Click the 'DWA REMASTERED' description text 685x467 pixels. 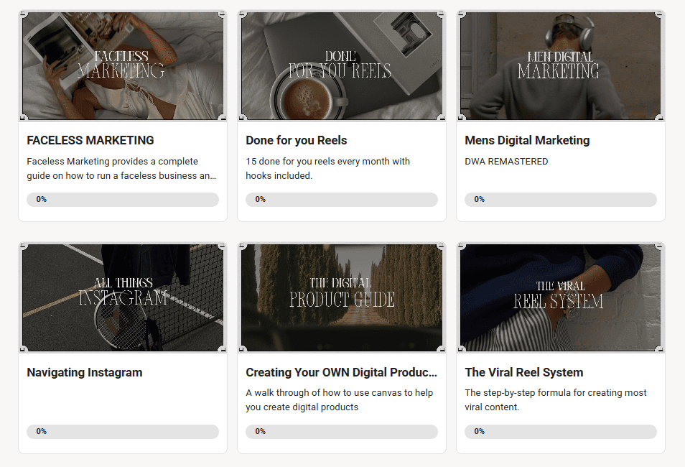coord(506,162)
